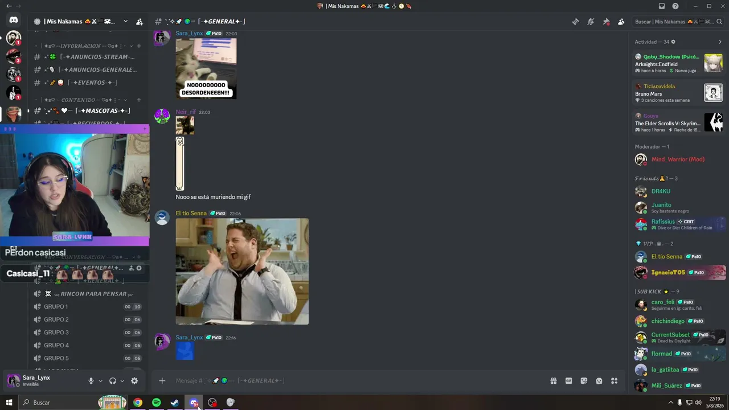Join GRUPO 1 voice channel
The width and height of the screenshot is (729, 410).
tap(88, 307)
